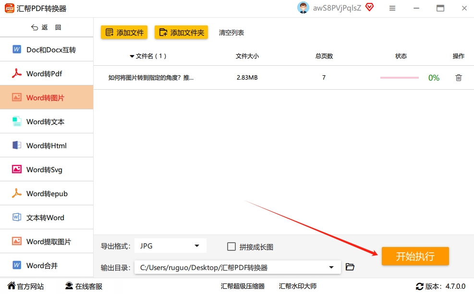
Task: Minimize the application window
Action: (416, 8)
